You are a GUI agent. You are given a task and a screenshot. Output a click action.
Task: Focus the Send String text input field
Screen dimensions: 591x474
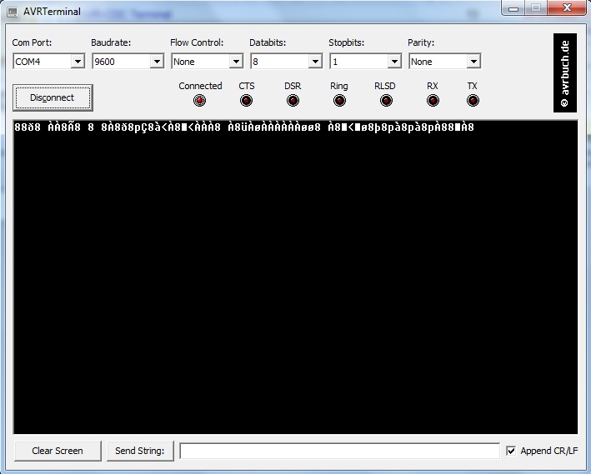tap(340, 451)
